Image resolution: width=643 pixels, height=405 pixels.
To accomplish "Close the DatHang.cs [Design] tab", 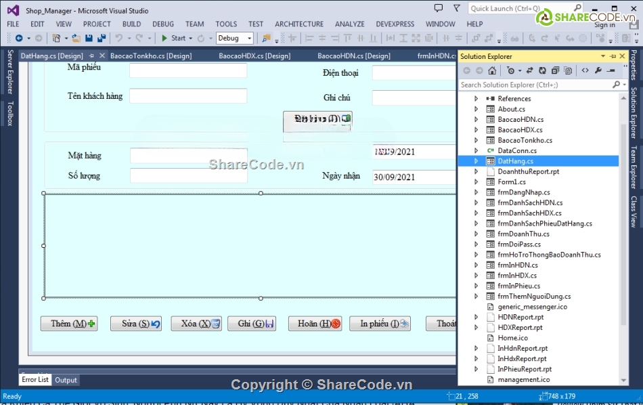I will pyautogui.click(x=102, y=56).
